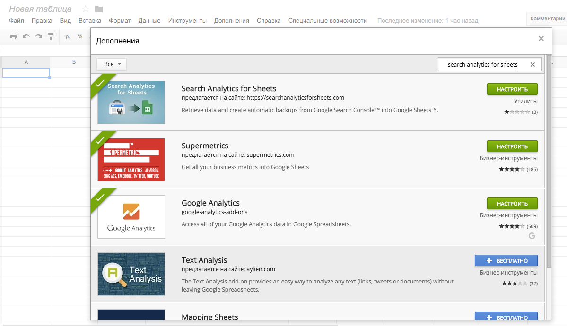
Task: Click the Text Analysis star rating
Action: point(515,283)
